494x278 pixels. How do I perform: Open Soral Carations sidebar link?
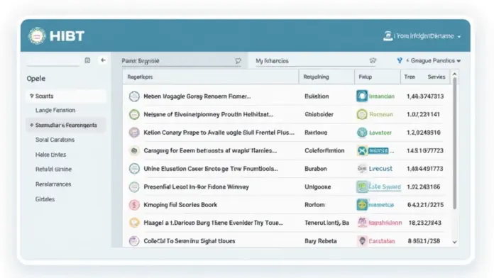click(x=55, y=140)
